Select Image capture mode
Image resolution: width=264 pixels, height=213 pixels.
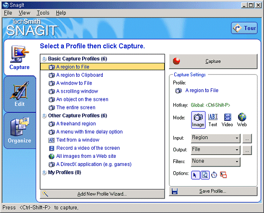click(198, 120)
